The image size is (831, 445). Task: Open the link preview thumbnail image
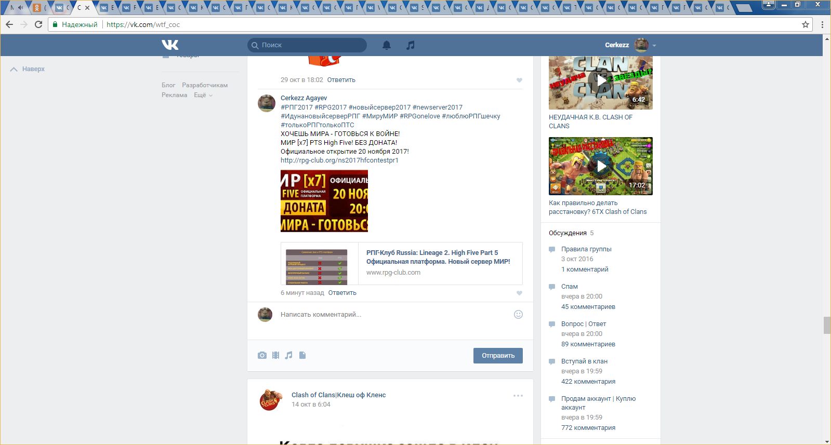click(317, 267)
